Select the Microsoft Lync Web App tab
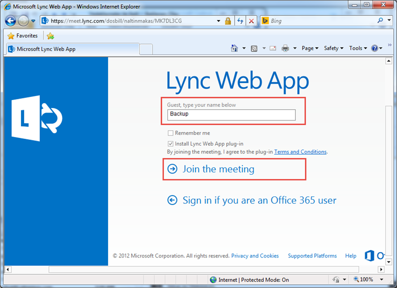397x288 pixels. click(72, 49)
